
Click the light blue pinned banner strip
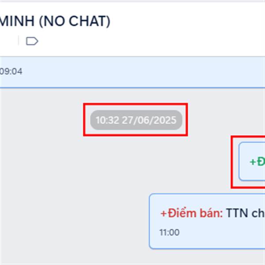pyautogui.click(x=132, y=72)
